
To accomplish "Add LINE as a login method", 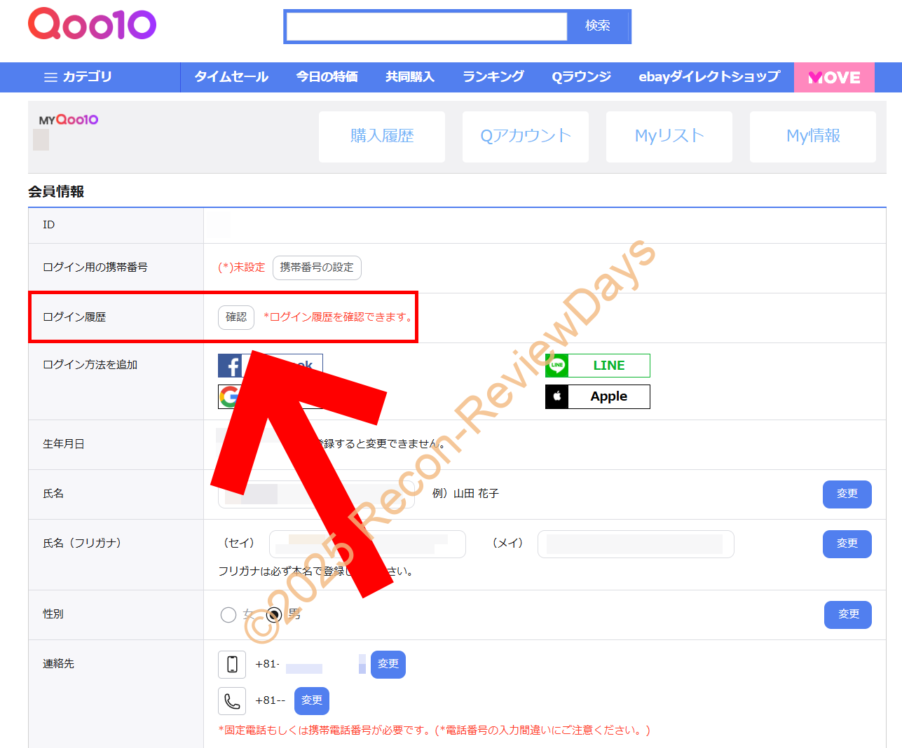I will pyautogui.click(x=597, y=365).
